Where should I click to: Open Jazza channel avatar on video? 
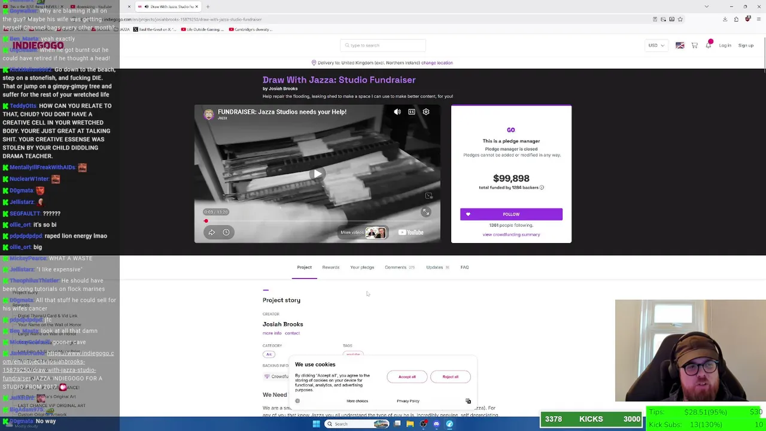click(x=208, y=114)
